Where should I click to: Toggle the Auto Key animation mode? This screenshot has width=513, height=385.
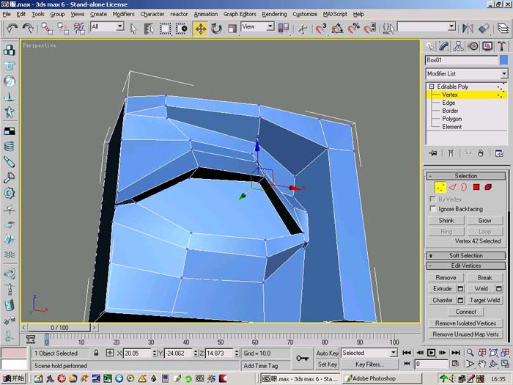tap(327, 353)
